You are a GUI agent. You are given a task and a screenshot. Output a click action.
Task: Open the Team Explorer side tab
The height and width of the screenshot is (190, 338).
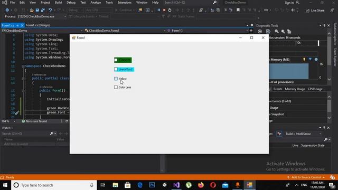[x=335, y=57]
